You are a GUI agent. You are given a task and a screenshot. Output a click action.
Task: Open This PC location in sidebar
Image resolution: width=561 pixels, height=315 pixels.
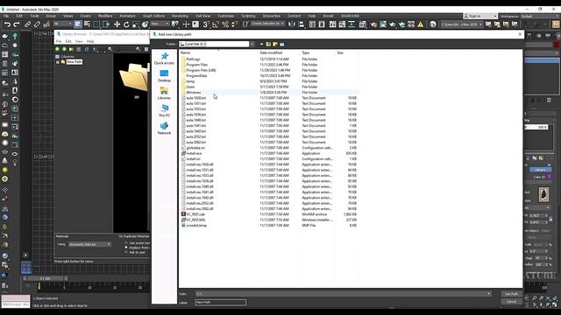[164, 111]
